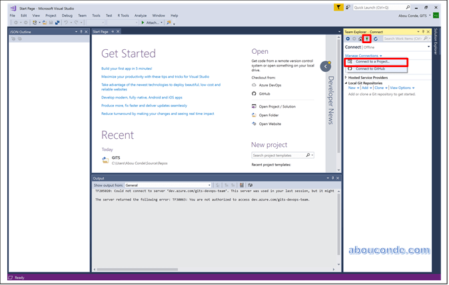Viewport: 449px width, 285px height.
Task: Click the Team Explorer Home icon
Action: 360,39
